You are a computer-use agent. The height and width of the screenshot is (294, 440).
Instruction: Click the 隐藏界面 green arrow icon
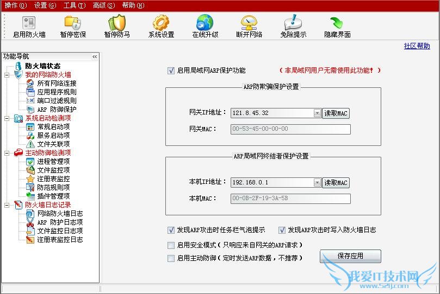tap(337, 23)
